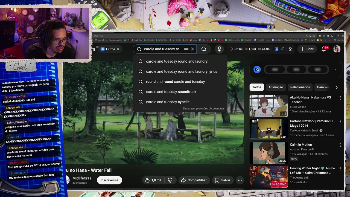Open options menu for Patolino video
This screenshot has height=197, width=350.
click(x=340, y=121)
